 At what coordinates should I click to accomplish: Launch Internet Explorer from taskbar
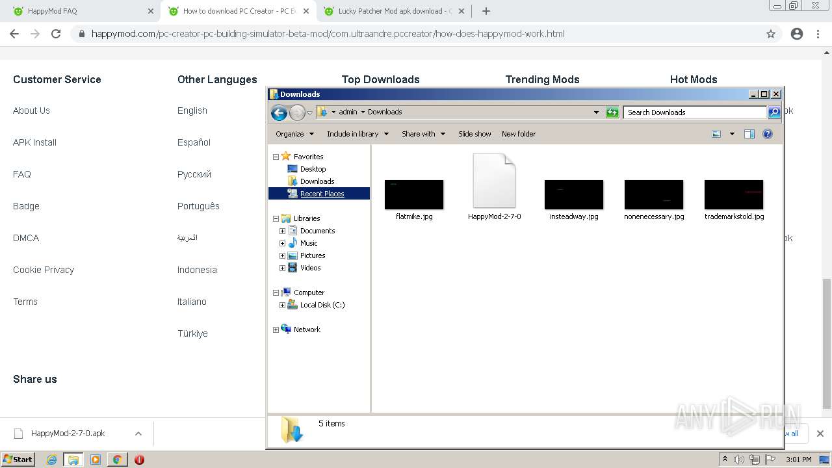52,460
